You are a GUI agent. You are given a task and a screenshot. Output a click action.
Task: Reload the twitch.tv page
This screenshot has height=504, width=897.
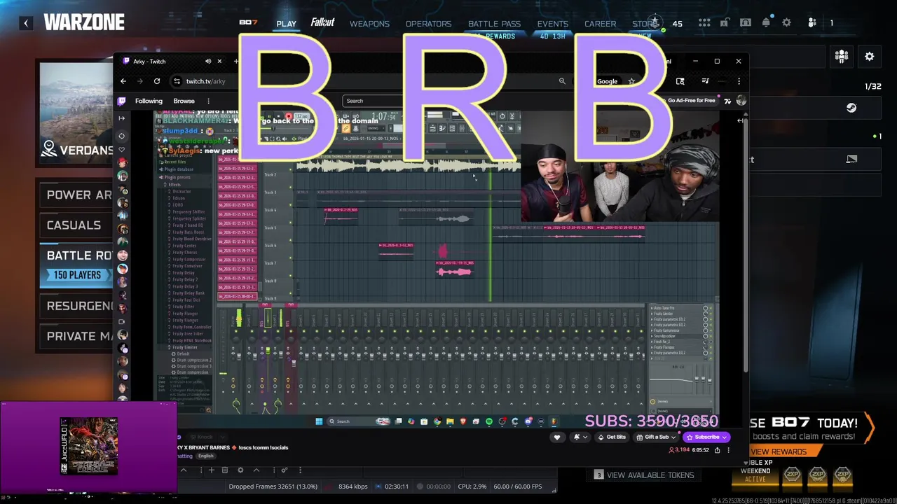157,81
